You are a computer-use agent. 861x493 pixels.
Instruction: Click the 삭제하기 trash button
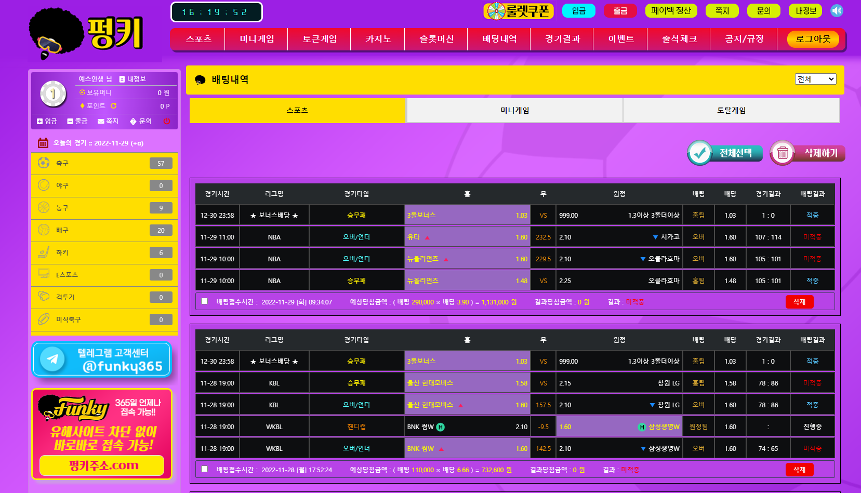(807, 153)
